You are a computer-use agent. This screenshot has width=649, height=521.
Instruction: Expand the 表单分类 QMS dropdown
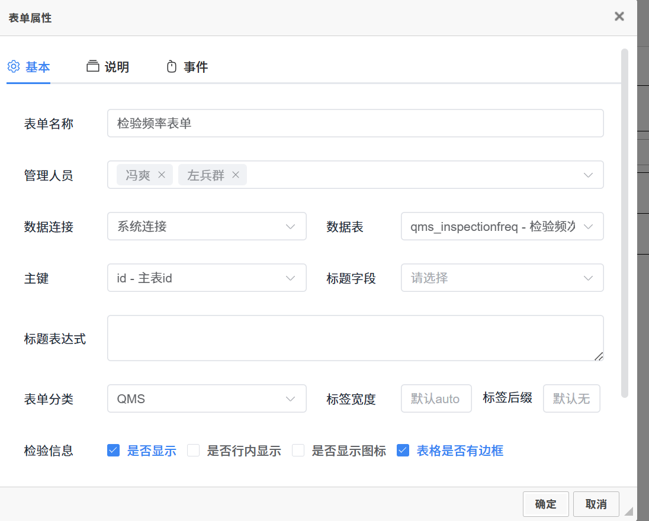tap(207, 398)
